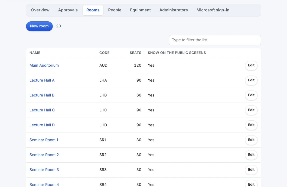Open the Seminar Room 1 link
This screenshot has width=287, height=187.
[x=44, y=140]
